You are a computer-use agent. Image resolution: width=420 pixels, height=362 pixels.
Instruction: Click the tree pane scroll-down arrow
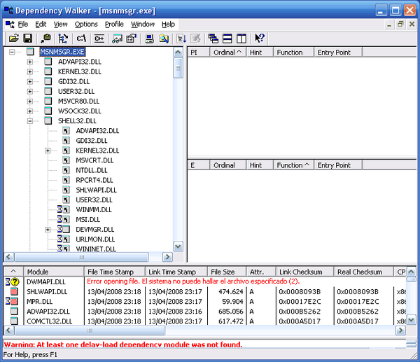tap(178, 246)
